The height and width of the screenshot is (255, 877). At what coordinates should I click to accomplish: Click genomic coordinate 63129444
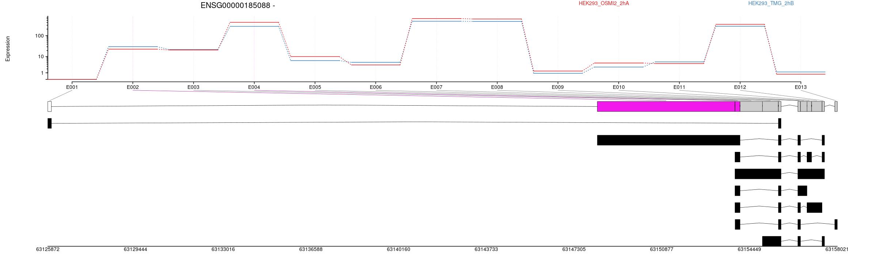point(135,250)
